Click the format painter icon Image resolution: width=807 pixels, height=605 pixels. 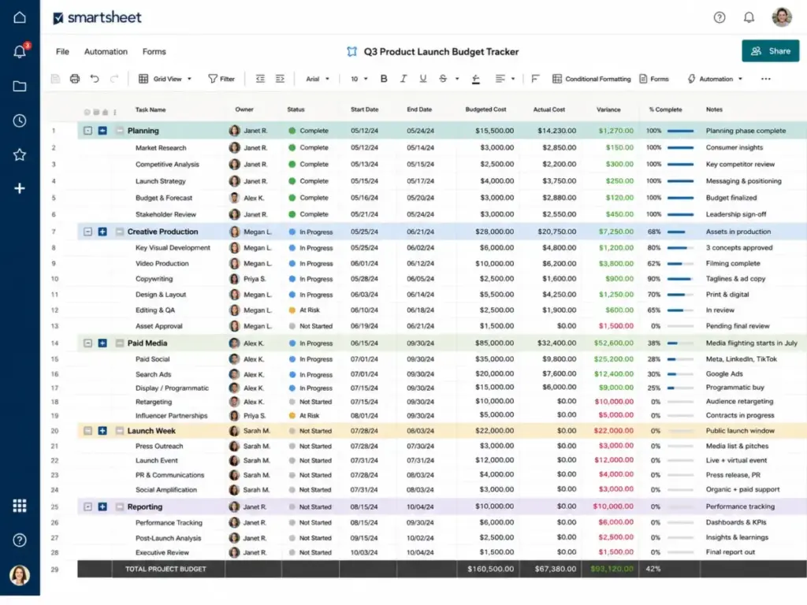[535, 79]
